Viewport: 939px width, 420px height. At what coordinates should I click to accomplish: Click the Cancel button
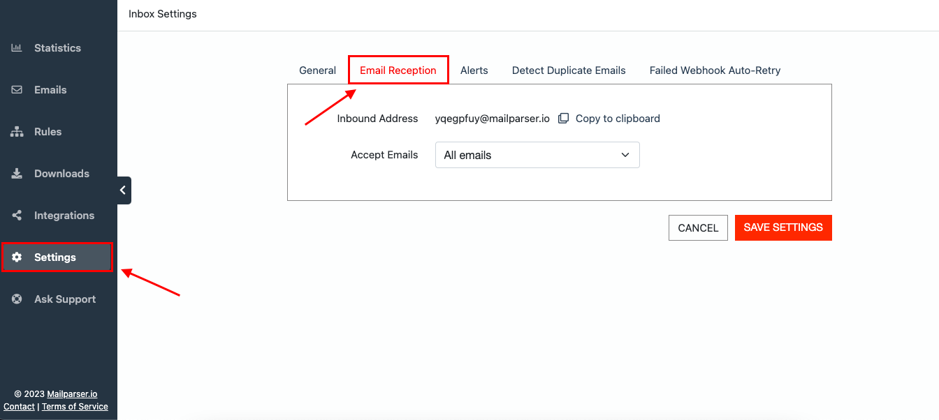coord(698,227)
